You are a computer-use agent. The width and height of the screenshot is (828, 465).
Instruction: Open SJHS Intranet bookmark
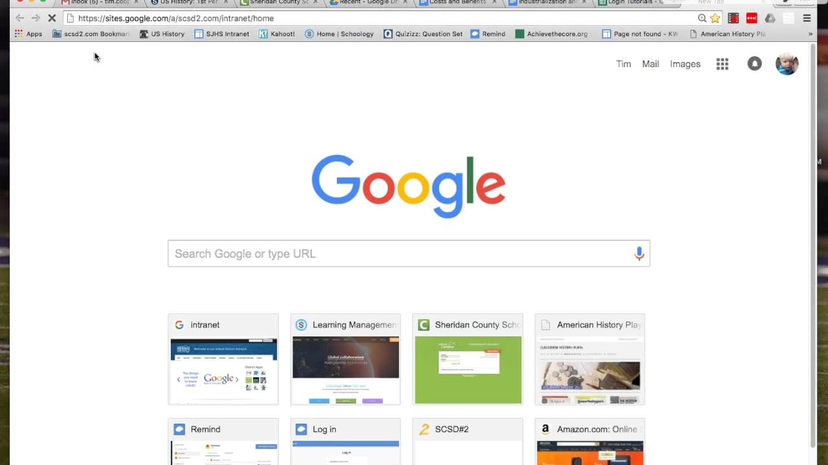222,34
